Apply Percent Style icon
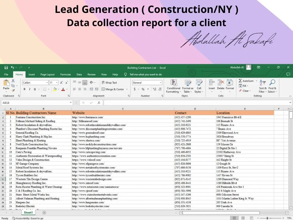This screenshot has width=293, height=220. click(143, 89)
